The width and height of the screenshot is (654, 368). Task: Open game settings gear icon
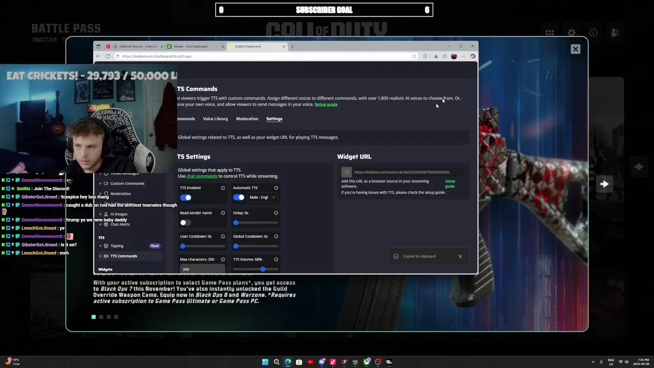571,33
